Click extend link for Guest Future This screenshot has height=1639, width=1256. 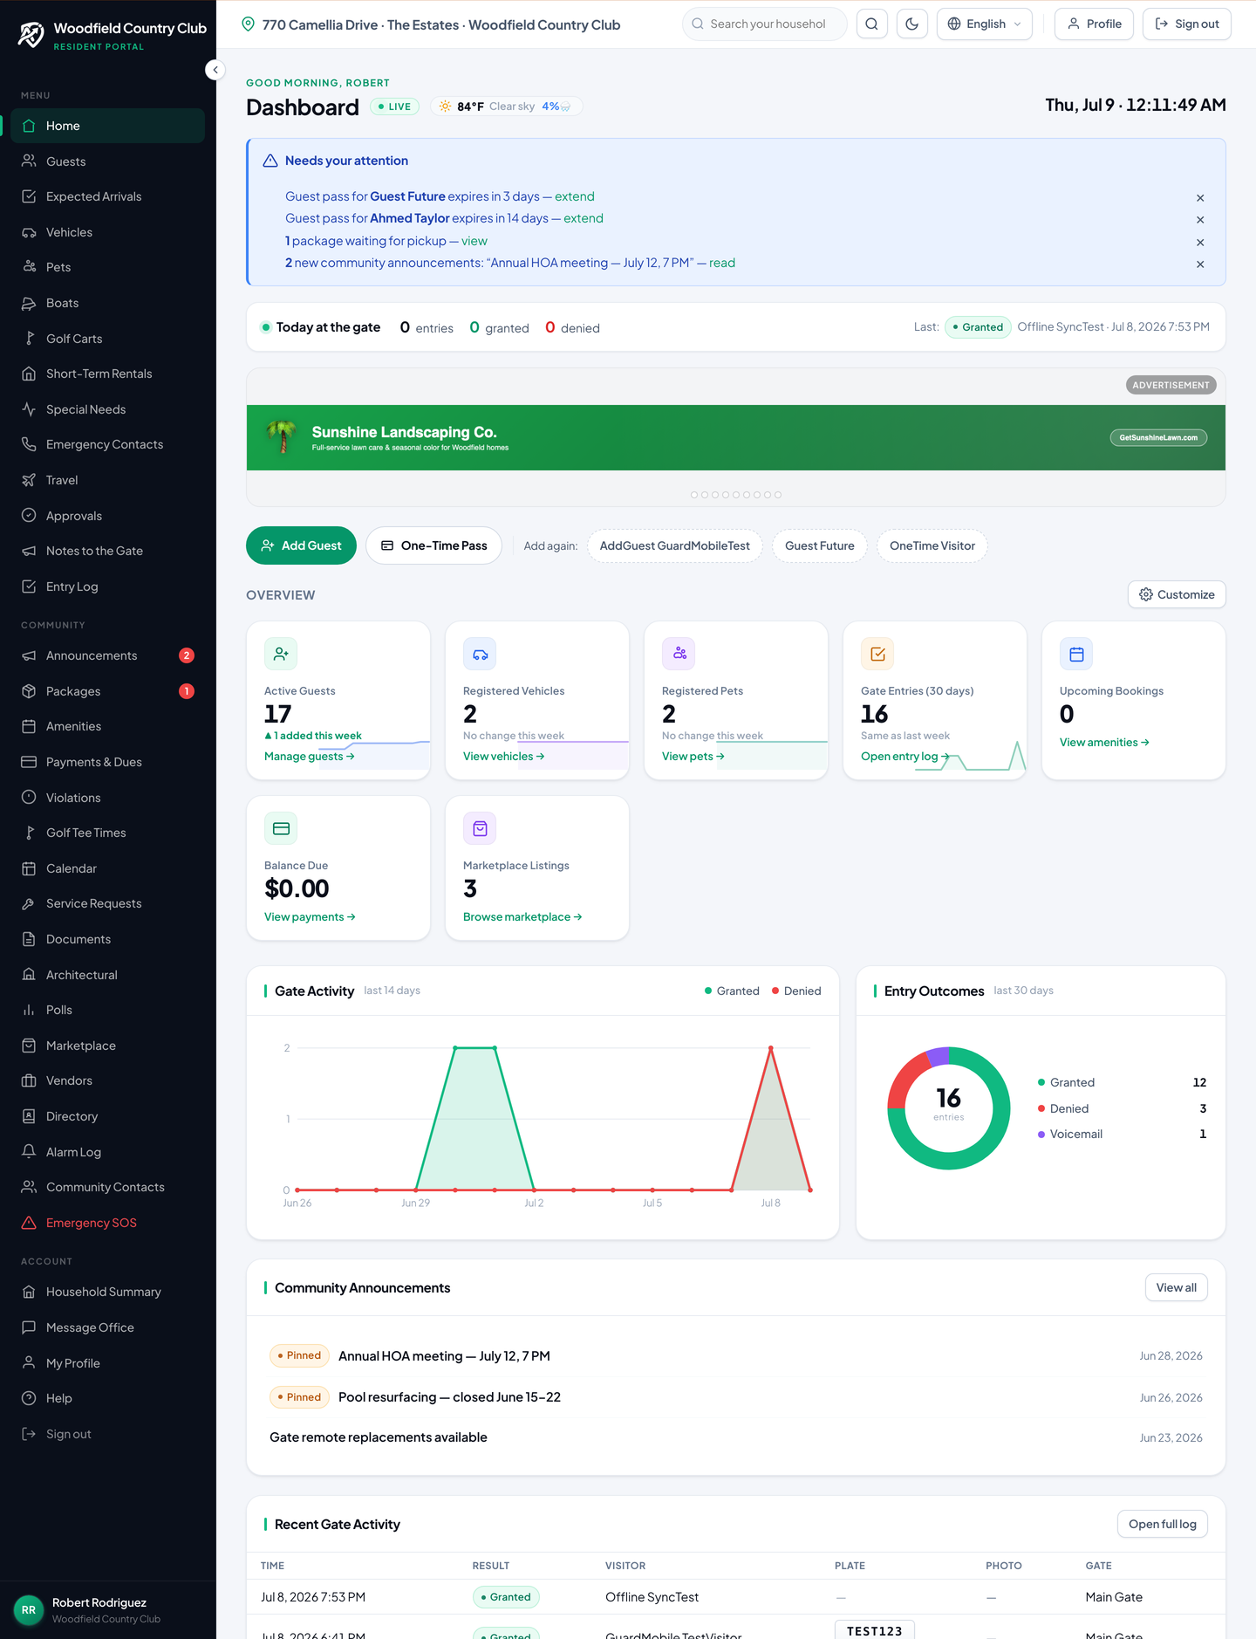[x=575, y=196]
